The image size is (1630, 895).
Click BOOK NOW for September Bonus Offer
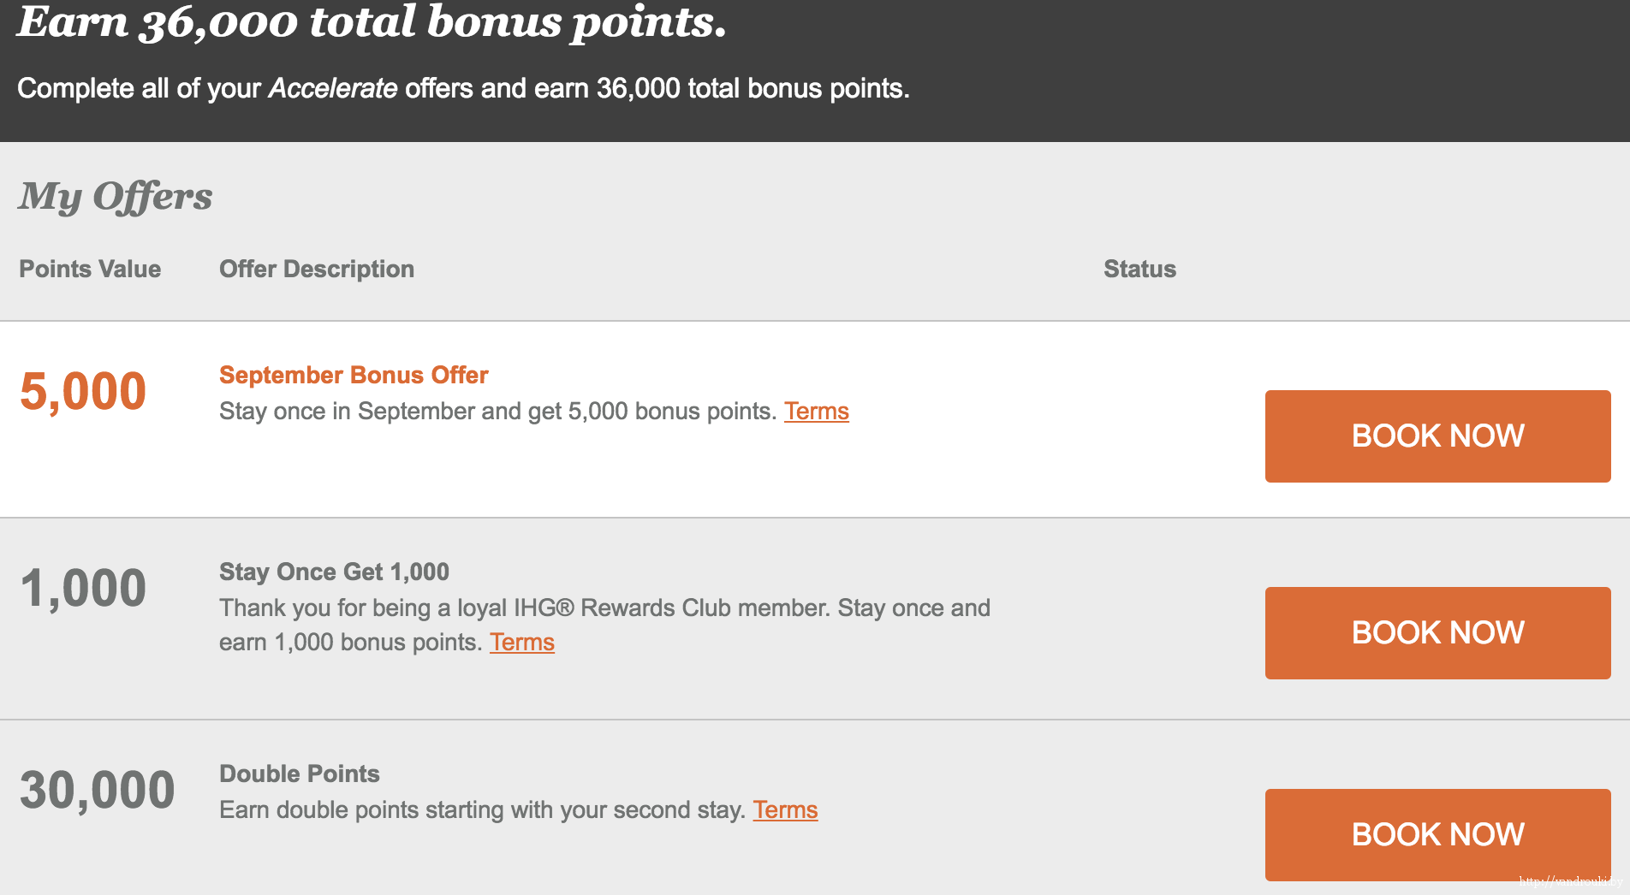1437,436
